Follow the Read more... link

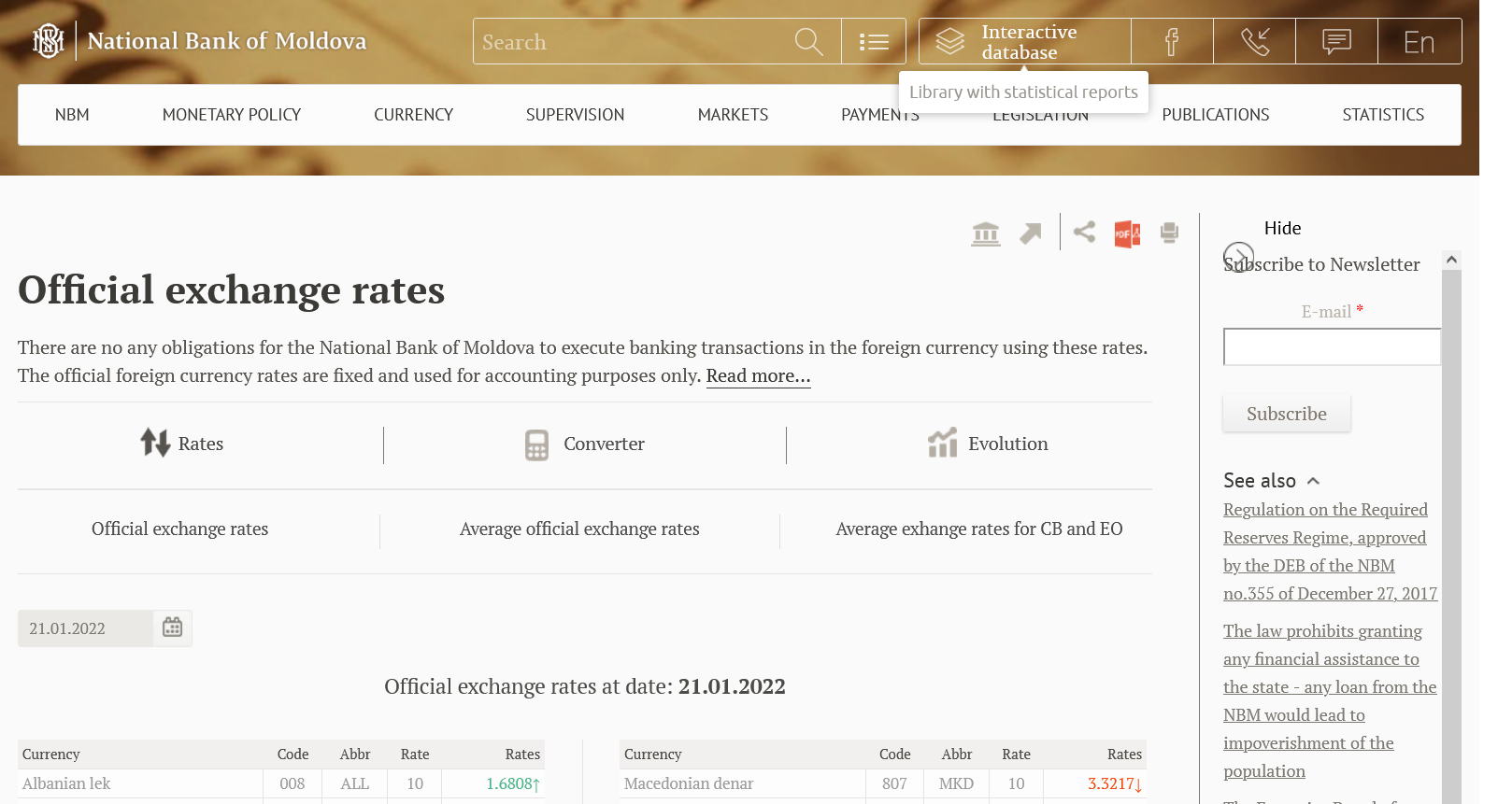(x=758, y=376)
